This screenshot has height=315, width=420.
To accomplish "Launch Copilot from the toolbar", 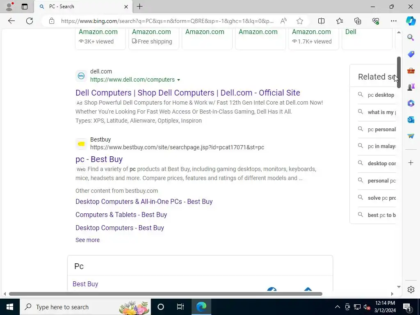I will click(x=411, y=21).
